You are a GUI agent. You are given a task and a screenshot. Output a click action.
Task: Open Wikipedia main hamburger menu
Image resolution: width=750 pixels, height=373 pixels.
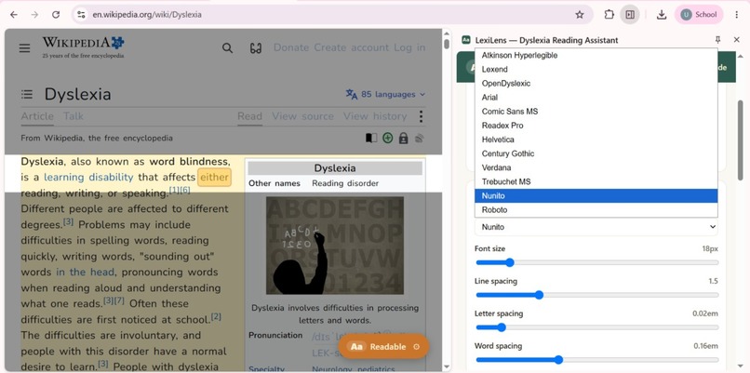click(24, 47)
